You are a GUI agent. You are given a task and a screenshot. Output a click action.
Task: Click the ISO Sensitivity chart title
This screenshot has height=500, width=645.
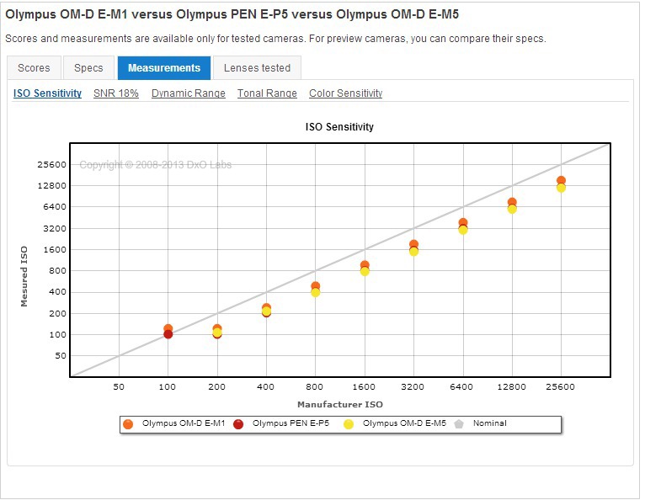tap(339, 126)
